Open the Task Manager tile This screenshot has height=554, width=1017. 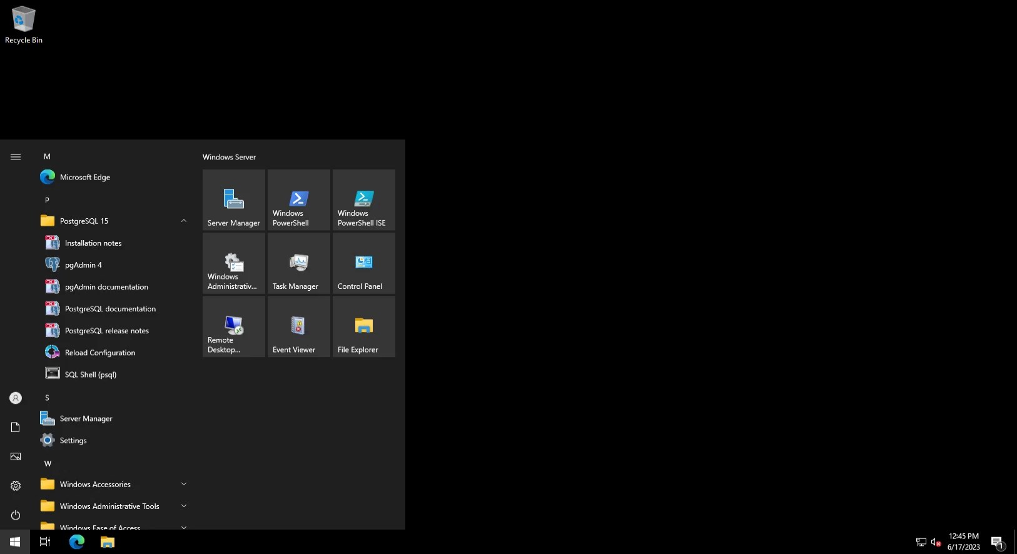coord(299,264)
